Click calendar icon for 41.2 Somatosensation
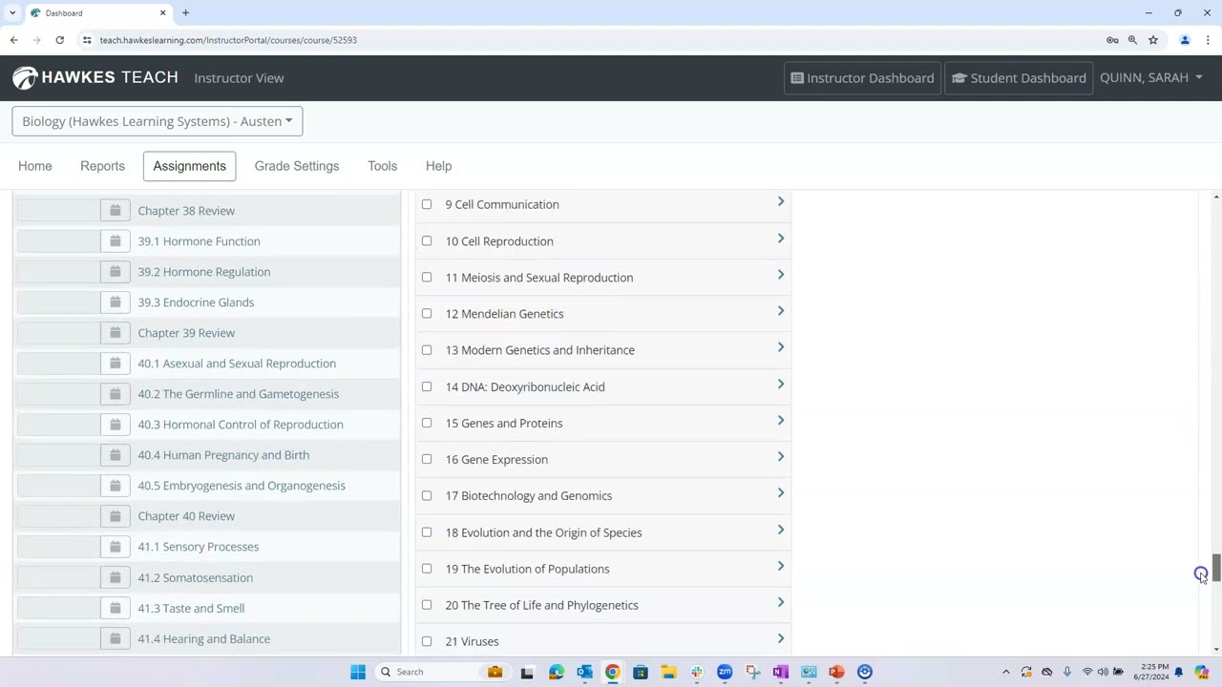This screenshot has width=1222, height=687. [115, 577]
